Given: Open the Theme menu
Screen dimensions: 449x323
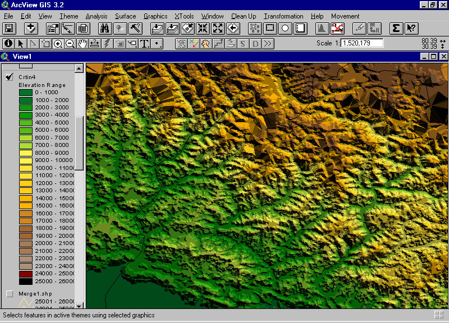Looking at the screenshot, I should tap(69, 16).
